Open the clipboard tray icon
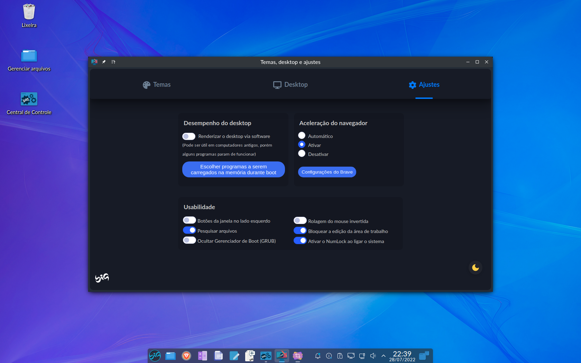 click(340, 356)
